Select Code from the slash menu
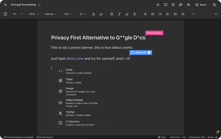Screen dimensions: 221x139 [80, 71]
